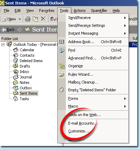Choose Organize from the Tools menu
140x149 pixels.
click(93, 66)
